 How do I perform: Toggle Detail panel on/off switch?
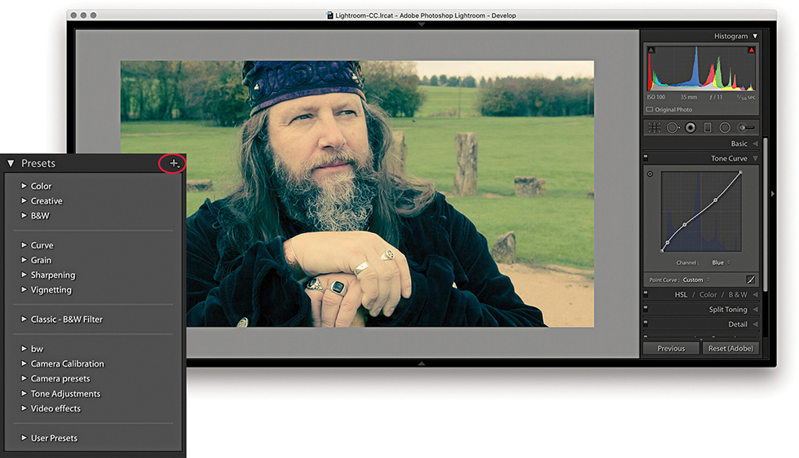[646, 324]
